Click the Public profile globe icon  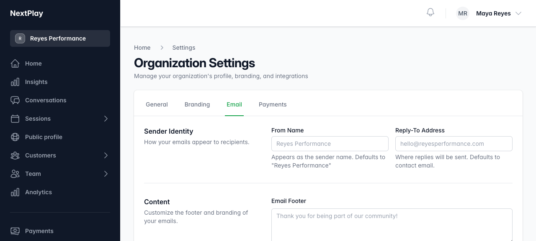pyautogui.click(x=15, y=137)
